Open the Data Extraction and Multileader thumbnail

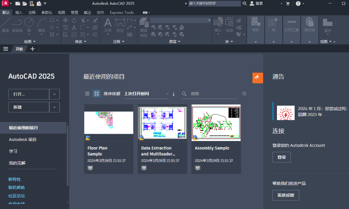pos(162,123)
